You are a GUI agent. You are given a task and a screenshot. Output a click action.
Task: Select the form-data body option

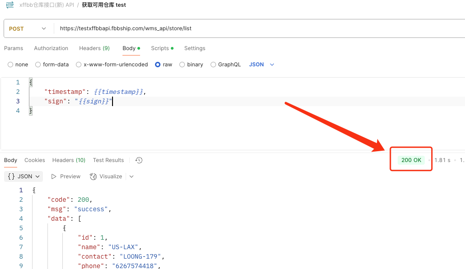pos(52,65)
